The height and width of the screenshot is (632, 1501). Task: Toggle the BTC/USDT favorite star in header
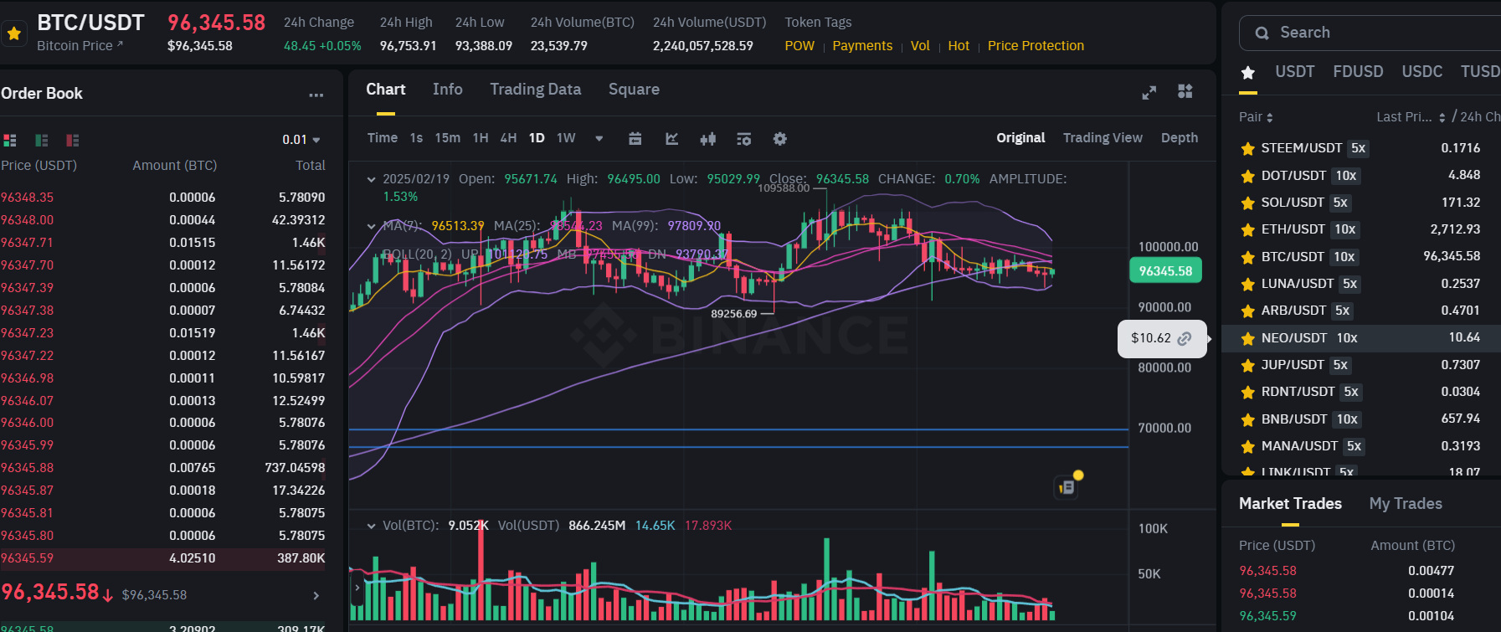click(14, 33)
